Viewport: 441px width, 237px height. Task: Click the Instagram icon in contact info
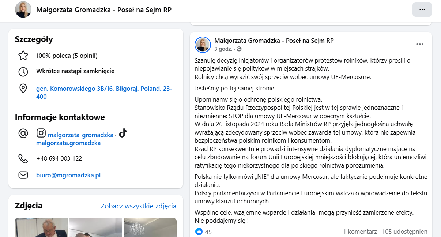point(41,133)
